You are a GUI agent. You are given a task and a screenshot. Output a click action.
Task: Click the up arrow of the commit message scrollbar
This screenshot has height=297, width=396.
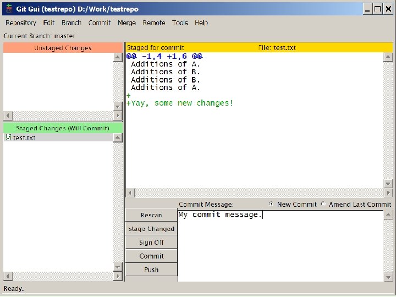tap(388, 215)
